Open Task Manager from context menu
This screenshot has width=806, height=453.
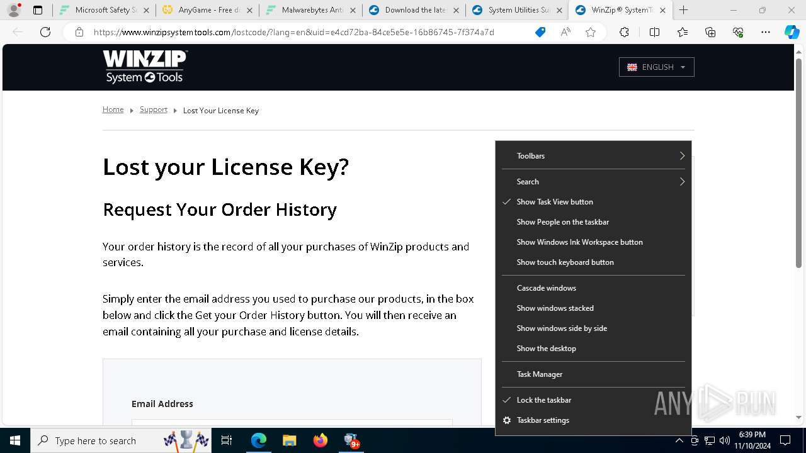pos(593,374)
